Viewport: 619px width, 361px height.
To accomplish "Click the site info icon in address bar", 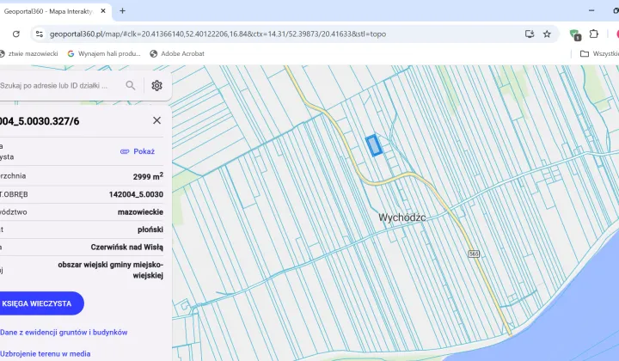I will coord(40,34).
